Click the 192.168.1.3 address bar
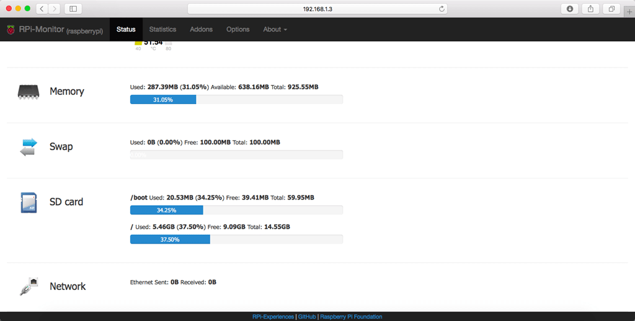635x321 pixels. tap(317, 9)
